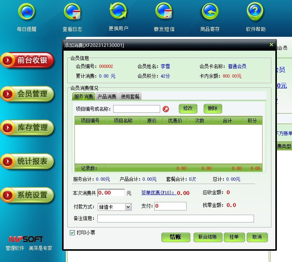Click the red search icon beside item field
This screenshot has width=292, height=262.
166,109
